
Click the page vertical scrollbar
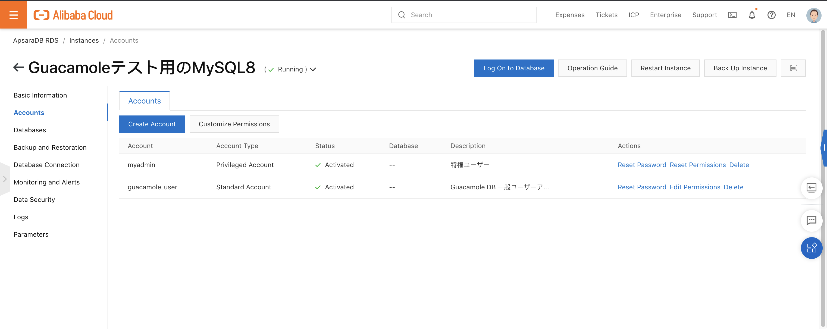(823, 178)
